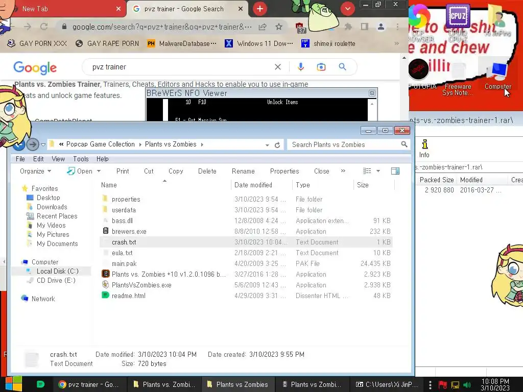Expand the Organize dropdown
This screenshot has width=523, height=392.
pos(35,171)
